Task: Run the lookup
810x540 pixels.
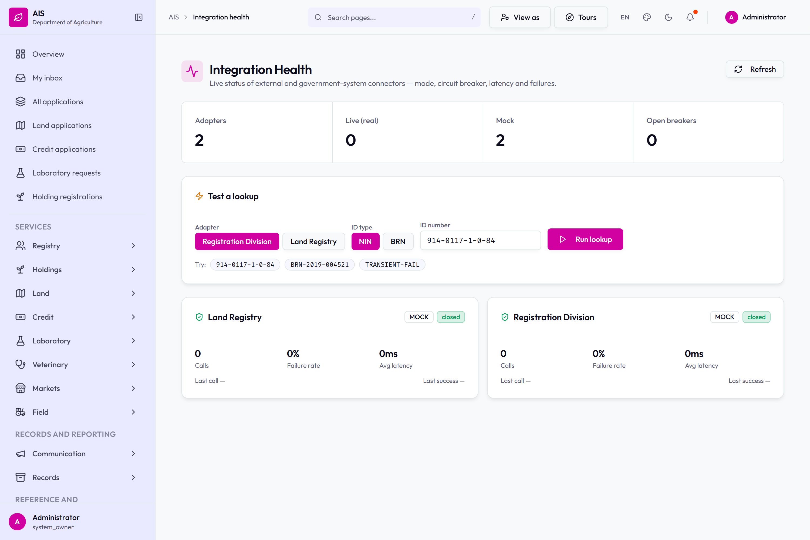Action: (585, 239)
